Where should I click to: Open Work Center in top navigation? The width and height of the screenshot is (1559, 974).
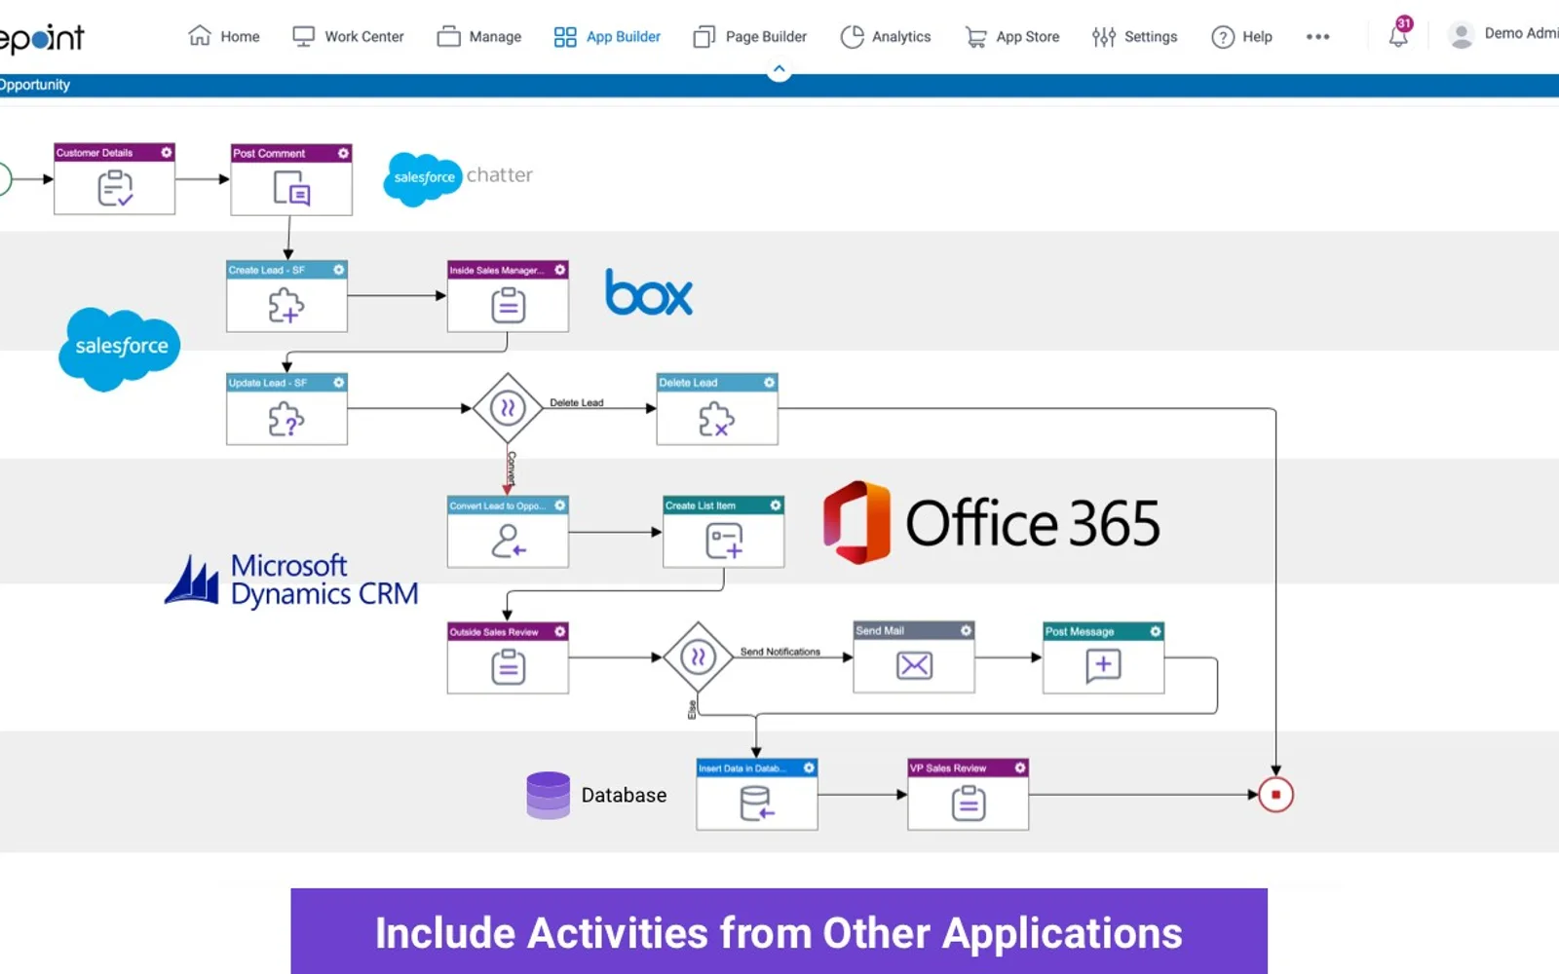(x=348, y=37)
